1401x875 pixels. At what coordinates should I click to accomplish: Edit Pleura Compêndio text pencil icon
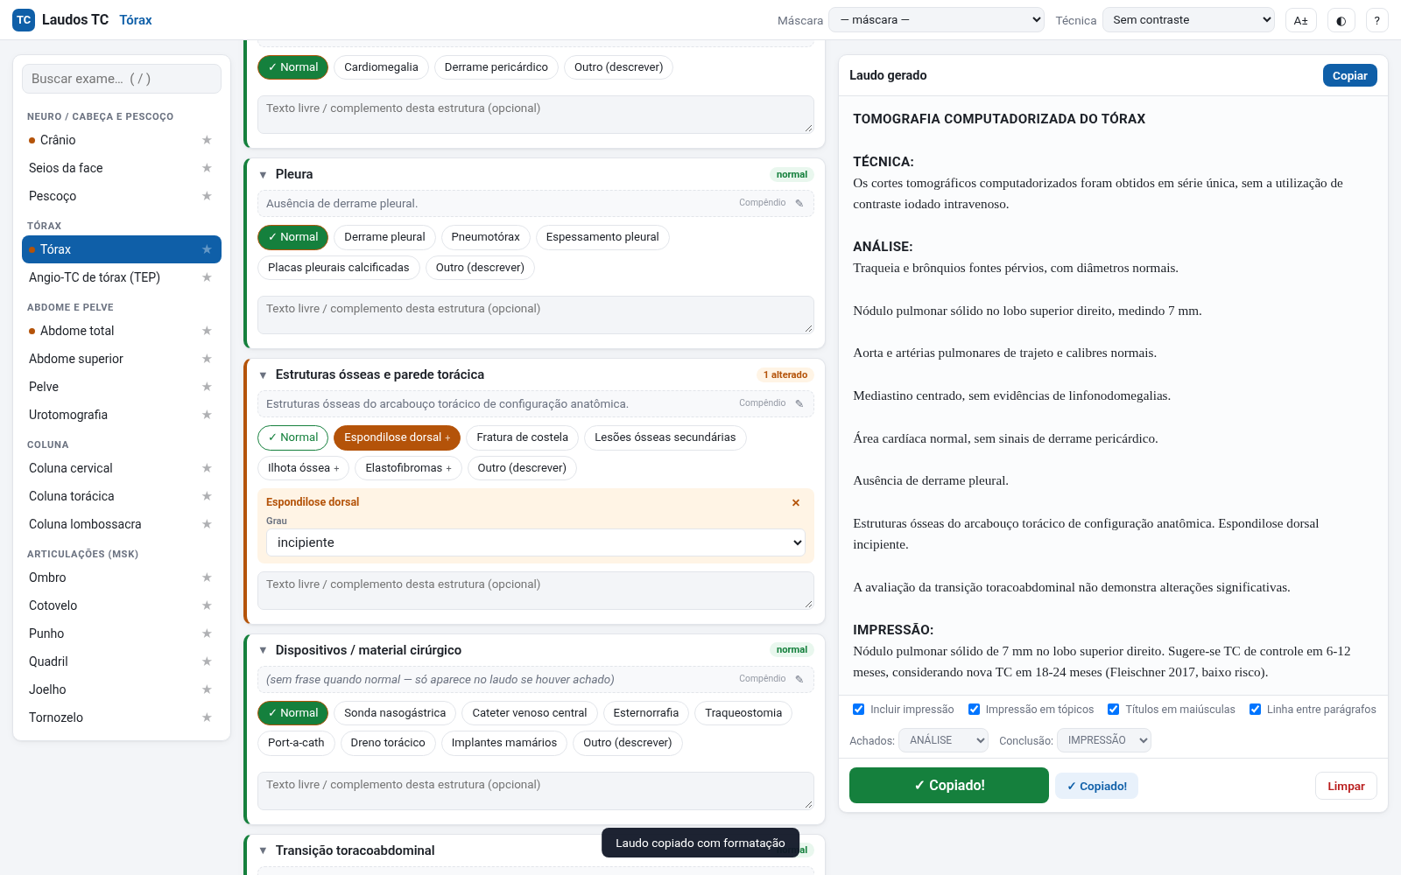coord(799,203)
